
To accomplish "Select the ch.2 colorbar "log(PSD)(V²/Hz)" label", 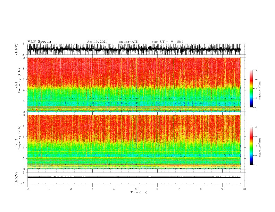I will tap(260, 148).
